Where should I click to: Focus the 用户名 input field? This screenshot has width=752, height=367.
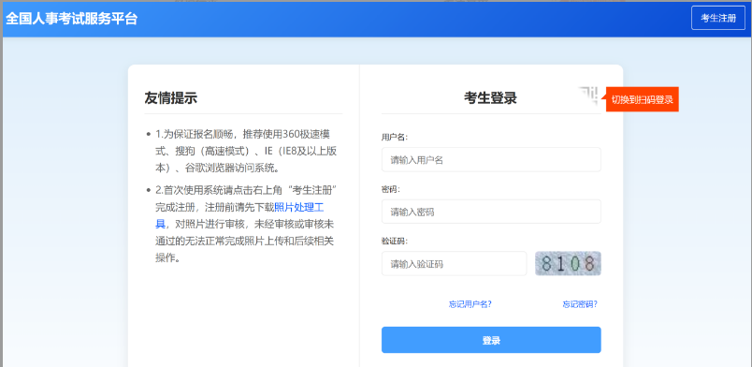click(491, 159)
